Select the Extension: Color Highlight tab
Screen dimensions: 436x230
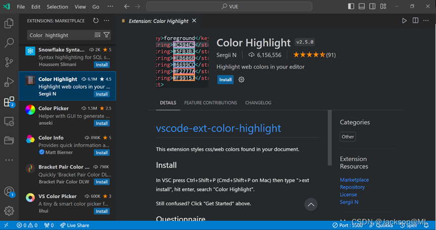(158, 21)
